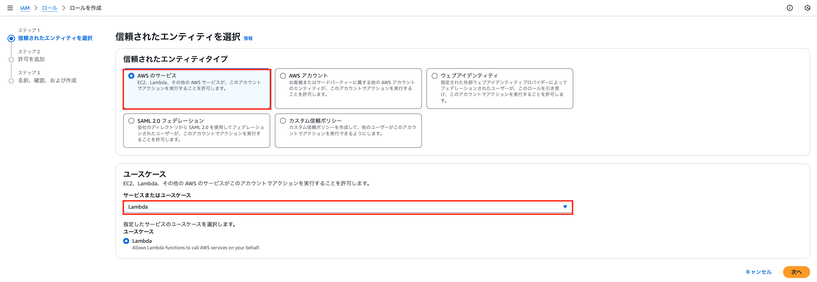Open the hamburger navigation menu
Image resolution: width=817 pixels, height=282 pixels.
coord(10,8)
